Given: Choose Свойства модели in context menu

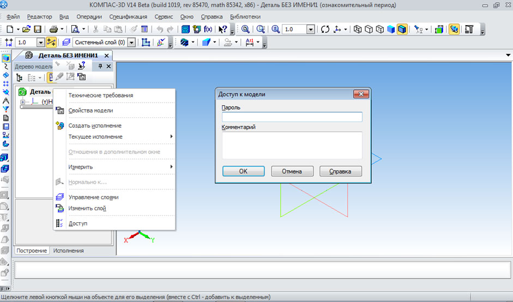Looking at the screenshot, I should 114,110.
